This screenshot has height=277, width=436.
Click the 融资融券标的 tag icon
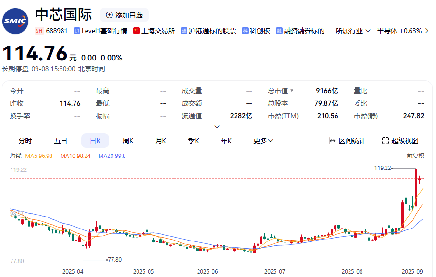click(x=279, y=31)
